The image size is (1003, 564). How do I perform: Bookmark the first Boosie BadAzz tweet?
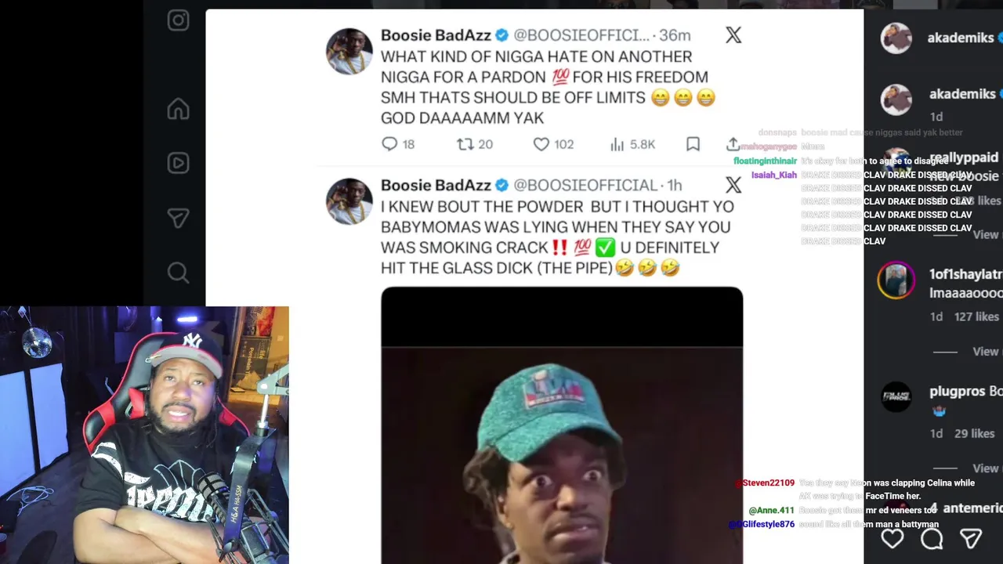(x=693, y=144)
